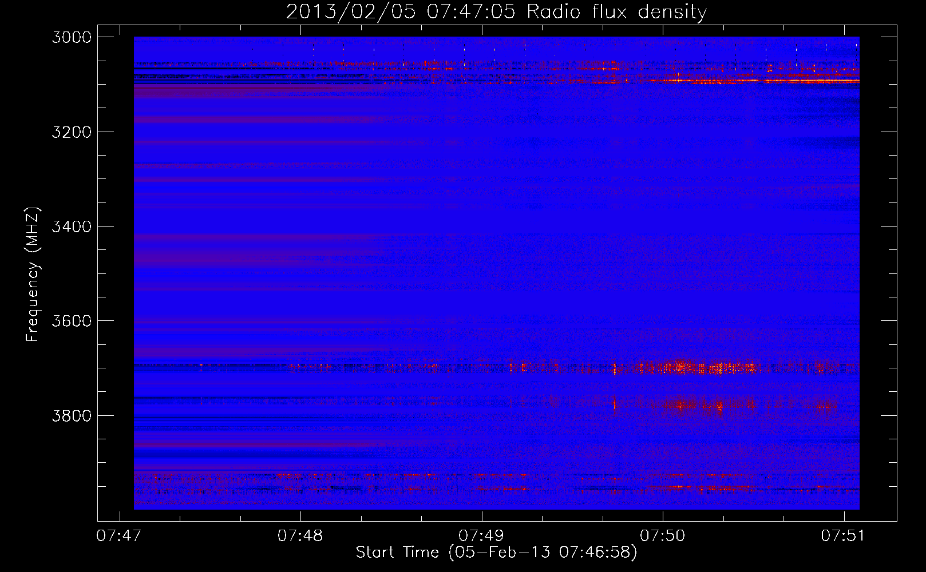Screen dimensions: 926x572
Task: Click the 07:47 time tick label
Action: [119, 536]
